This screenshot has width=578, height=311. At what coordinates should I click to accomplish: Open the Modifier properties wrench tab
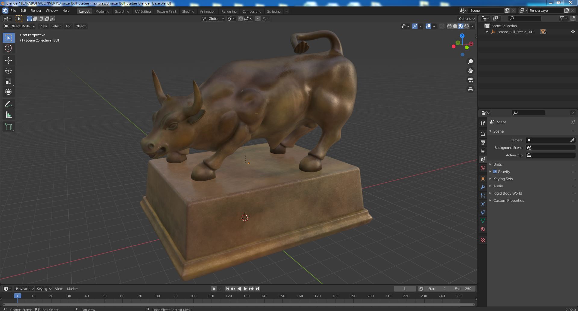[483, 187]
